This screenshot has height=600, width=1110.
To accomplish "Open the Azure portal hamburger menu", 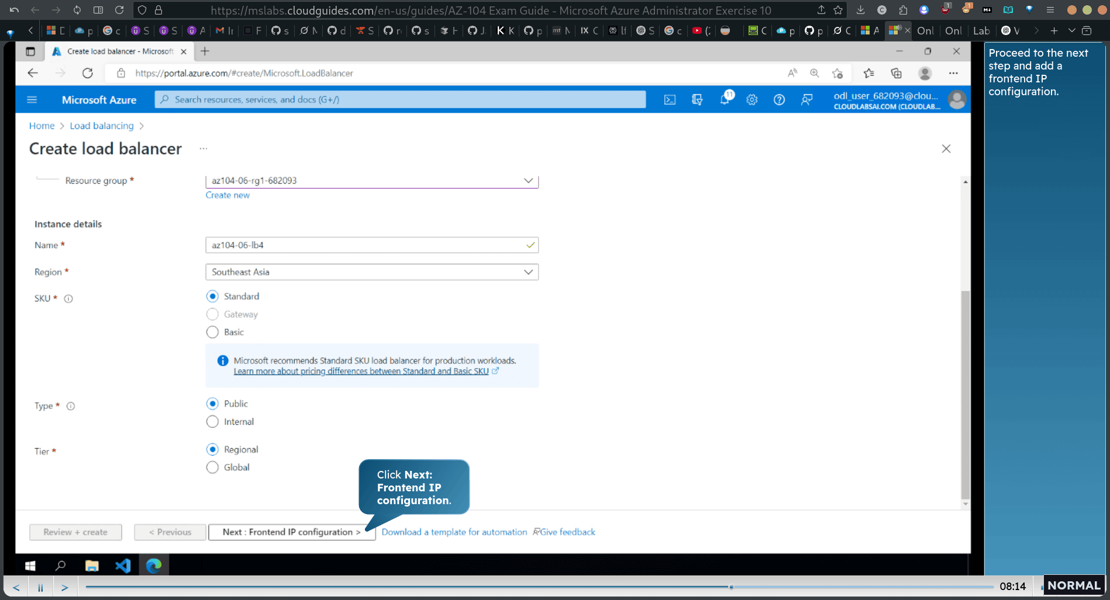I will (x=32, y=100).
